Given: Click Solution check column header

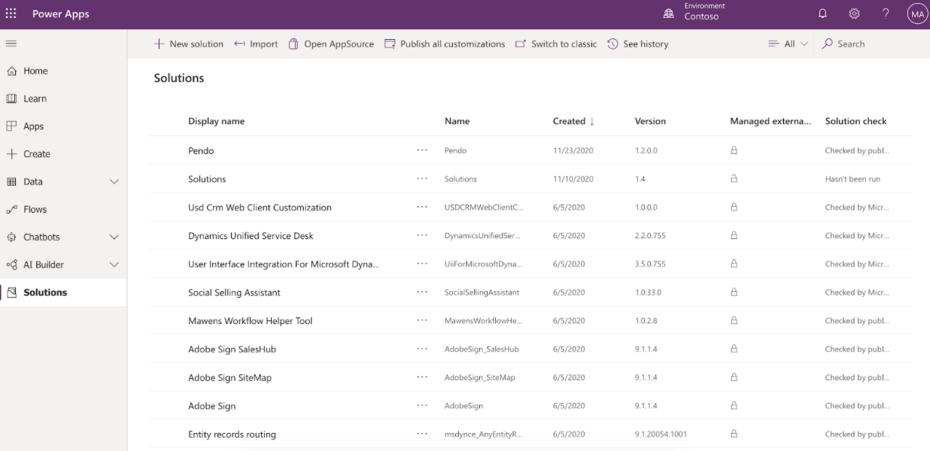Looking at the screenshot, I should [x=856, y=121].
